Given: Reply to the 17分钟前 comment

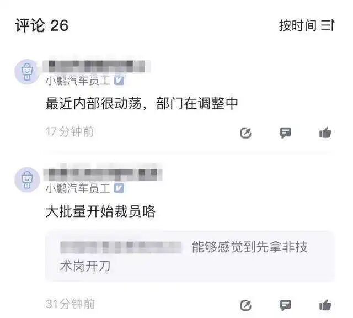Looking at the screenshot, I should [286, 132].
